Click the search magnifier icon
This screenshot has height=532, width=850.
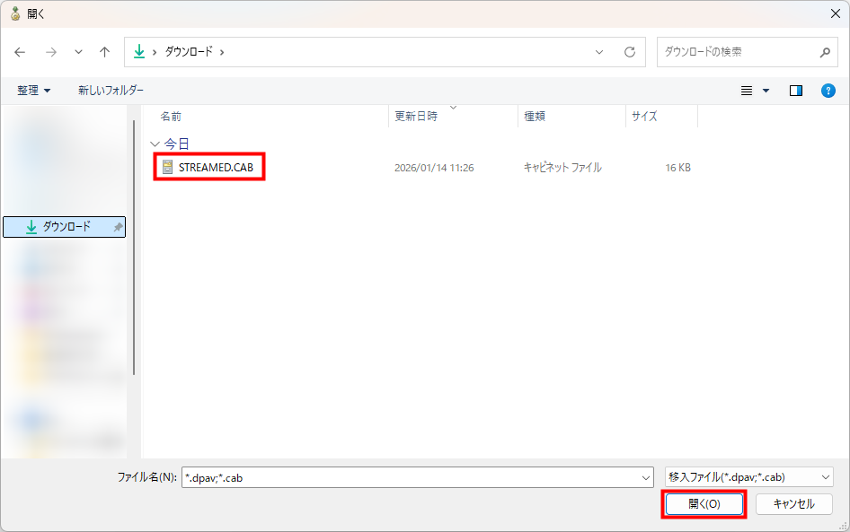(x=825, y=52)
